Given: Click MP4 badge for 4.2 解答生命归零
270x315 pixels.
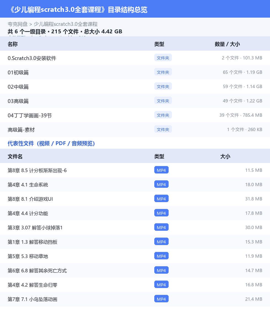Looking at the screenshot, I should (x=161, y=285).
